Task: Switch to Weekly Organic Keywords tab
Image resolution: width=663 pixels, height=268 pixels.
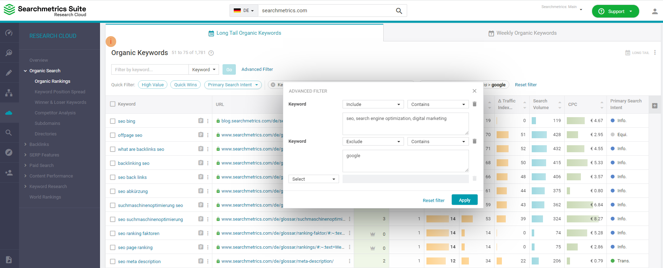Action: pyautogui.click(x=522, y=33)
